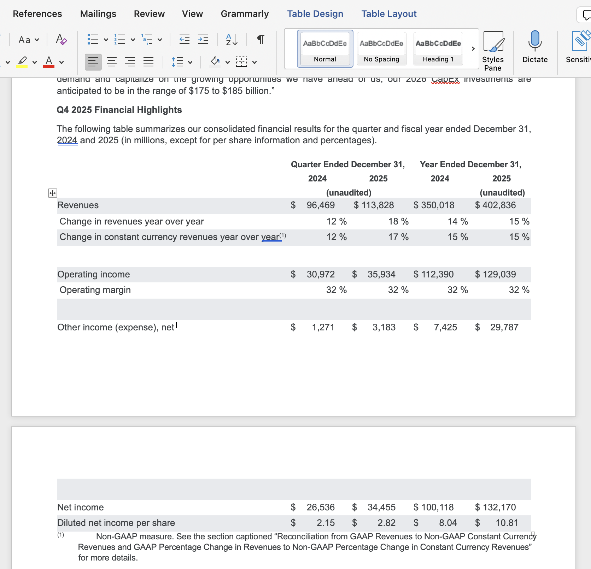Apply a bulleted list
This screenshot has height=569, width=591.
point(93,40)
